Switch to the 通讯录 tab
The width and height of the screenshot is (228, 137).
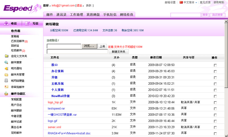pos(62,14)
